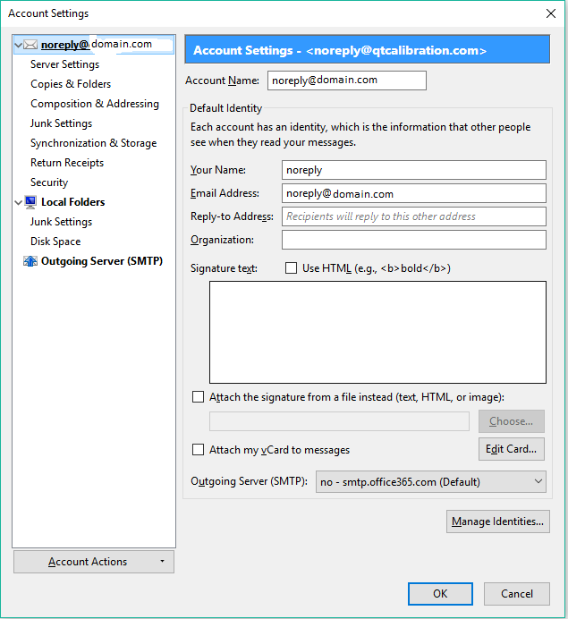Open Disk Space under Local Folders
Viewport: 568px width, 619px height.
click(x=55, y=242)
